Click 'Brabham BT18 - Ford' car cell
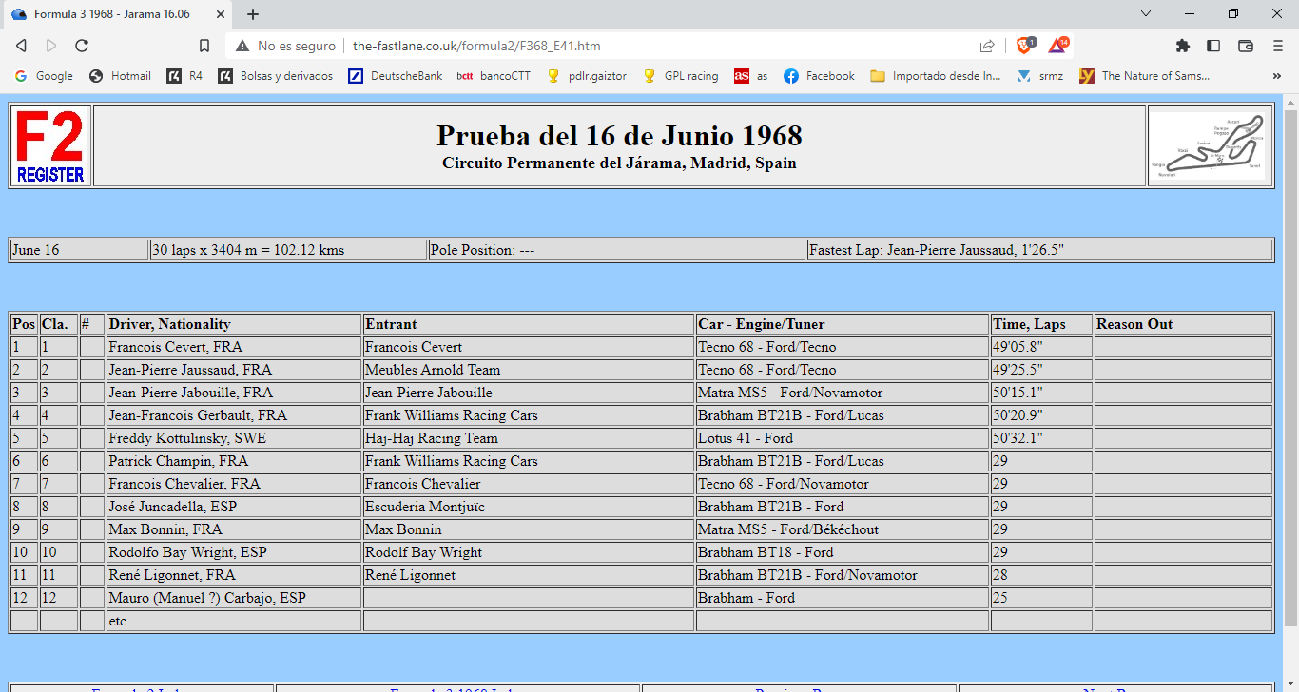The width and height of the screenshot is (1299, 692). (843, 552)
